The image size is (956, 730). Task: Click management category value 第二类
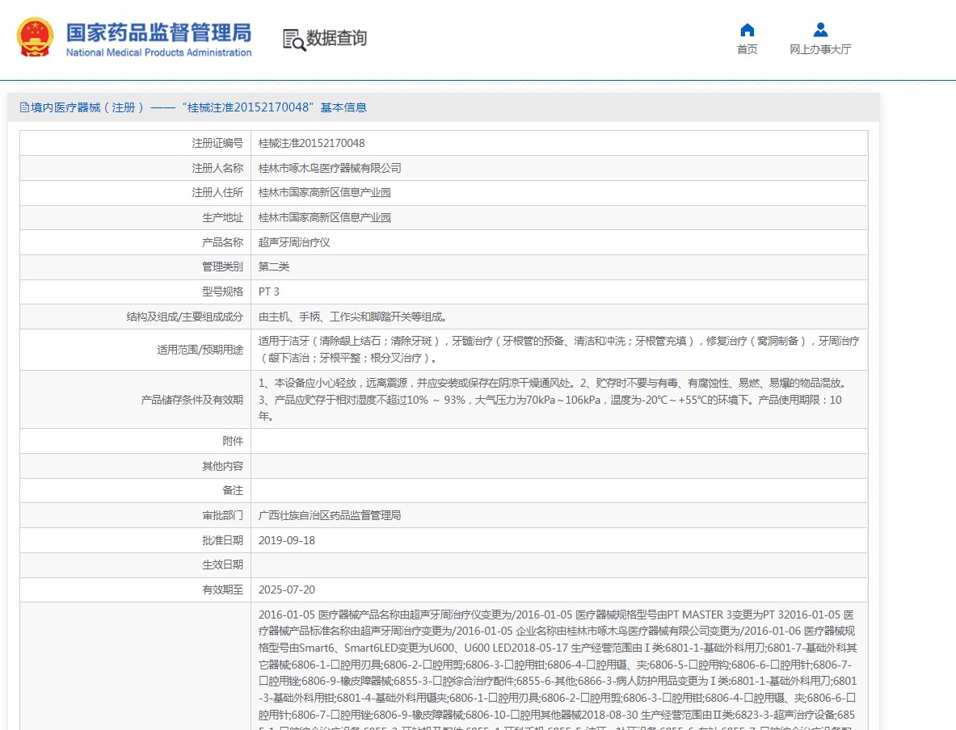tap(274, 266)
